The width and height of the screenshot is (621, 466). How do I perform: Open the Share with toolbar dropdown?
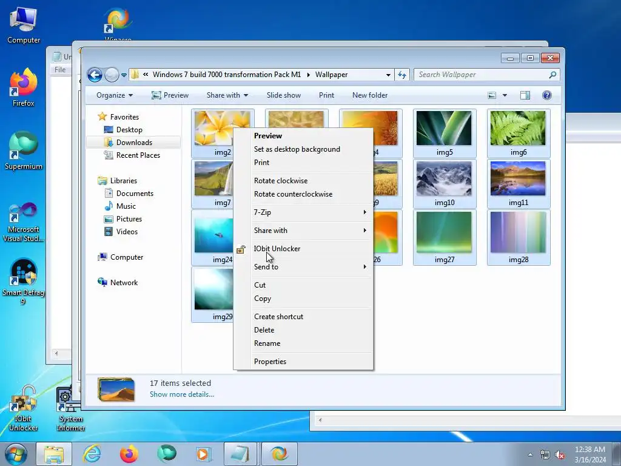pyautogui.click(x=227, y=95)
